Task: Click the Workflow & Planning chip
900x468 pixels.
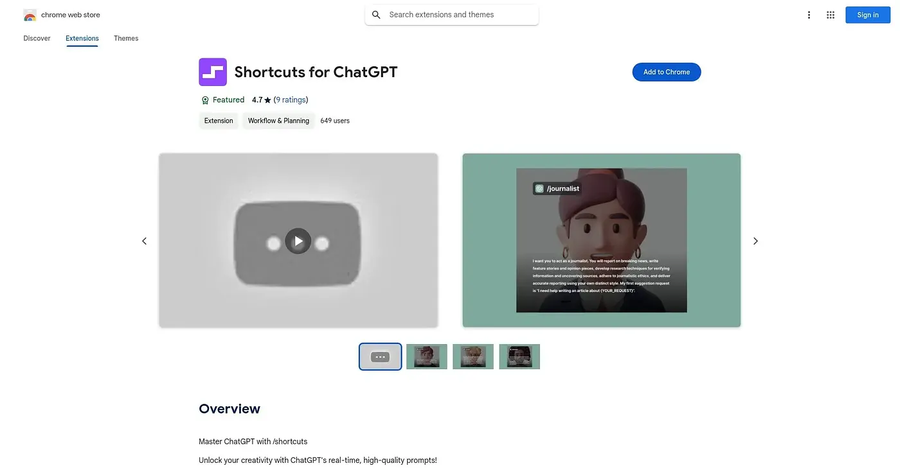Action: 278,121
